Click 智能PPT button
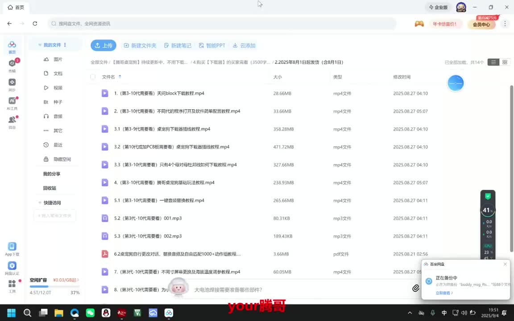Viewport: 514px width, 321px height. coord(212,45)
